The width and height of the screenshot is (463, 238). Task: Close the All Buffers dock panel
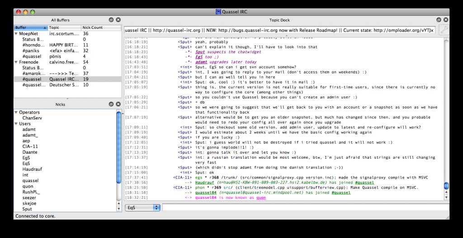[118, 20]
